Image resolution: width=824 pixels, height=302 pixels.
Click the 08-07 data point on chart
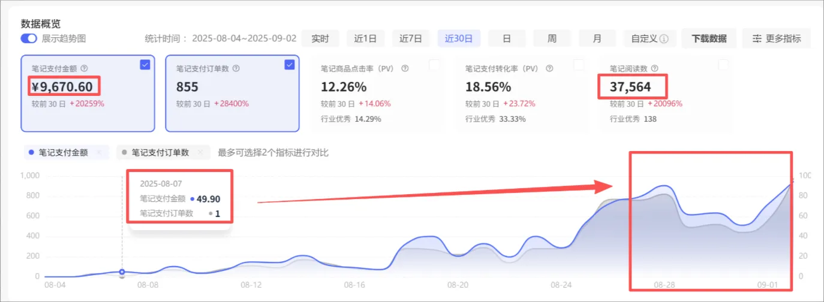point(122,272)
